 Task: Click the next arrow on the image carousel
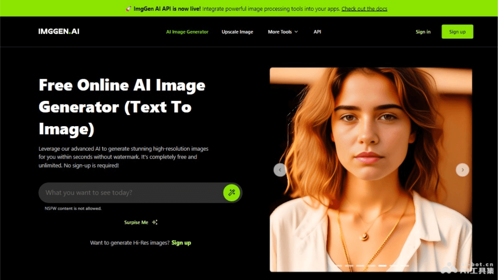462,170
